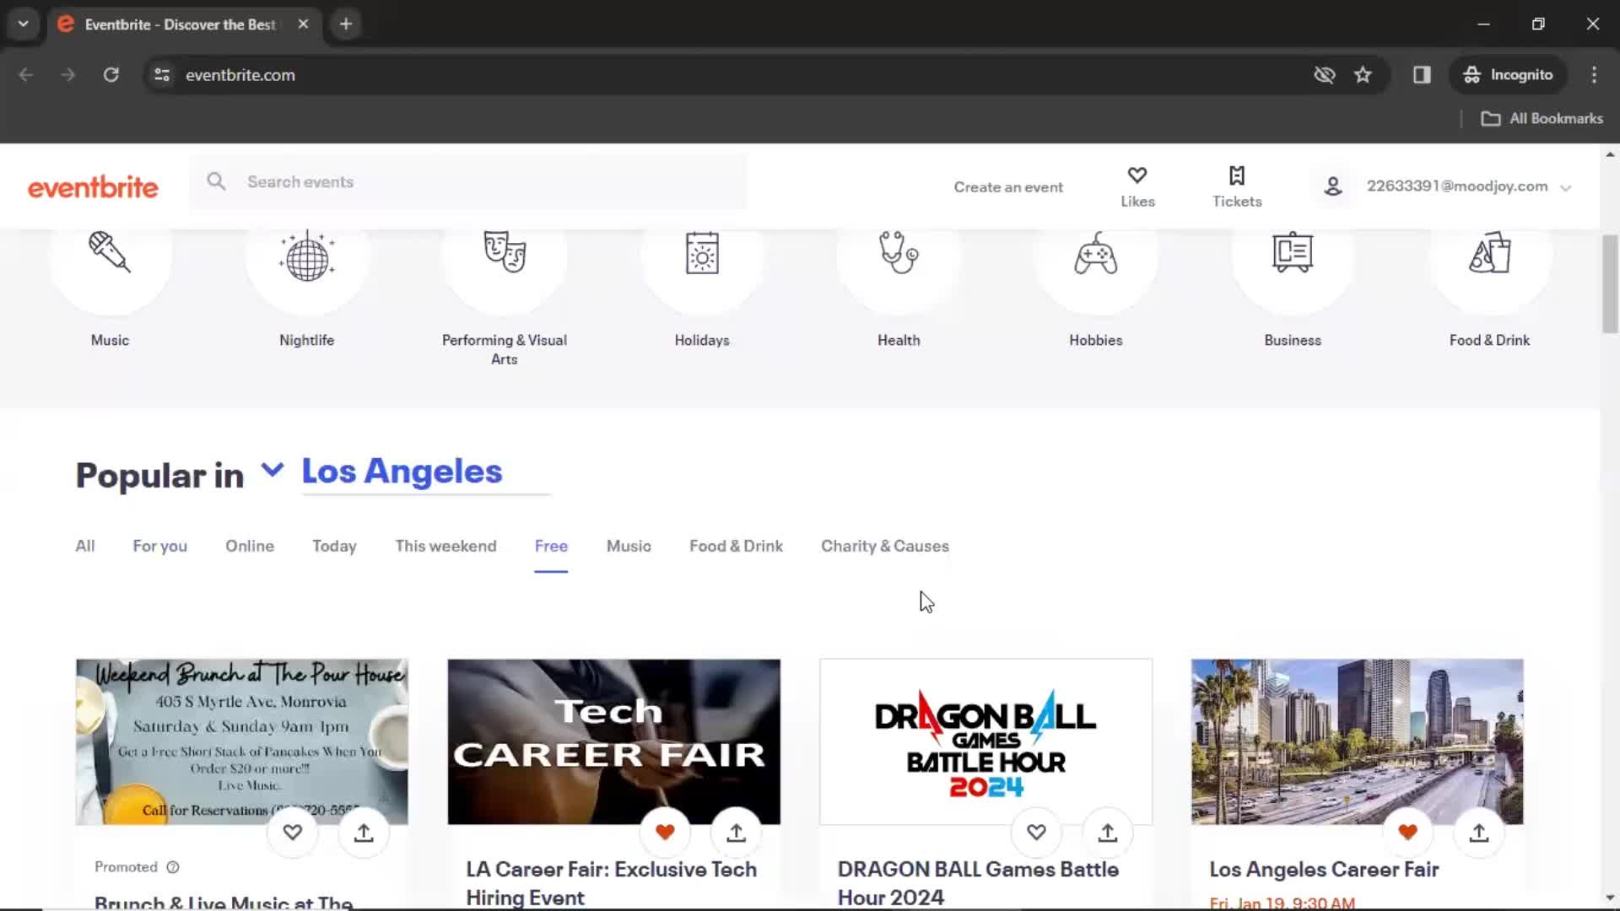The image size is (1620, 911).
Task: Click the Incognito indicator button
Action: [x=1508, y=74]
